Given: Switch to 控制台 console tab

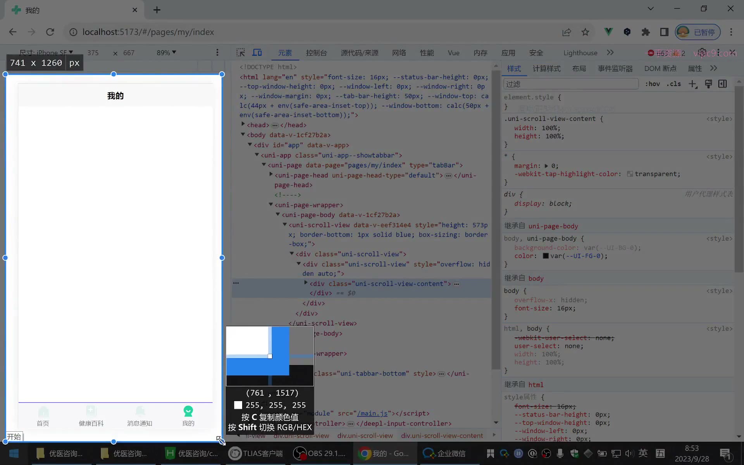Looking at the screenshot, I should click(316, 53).
